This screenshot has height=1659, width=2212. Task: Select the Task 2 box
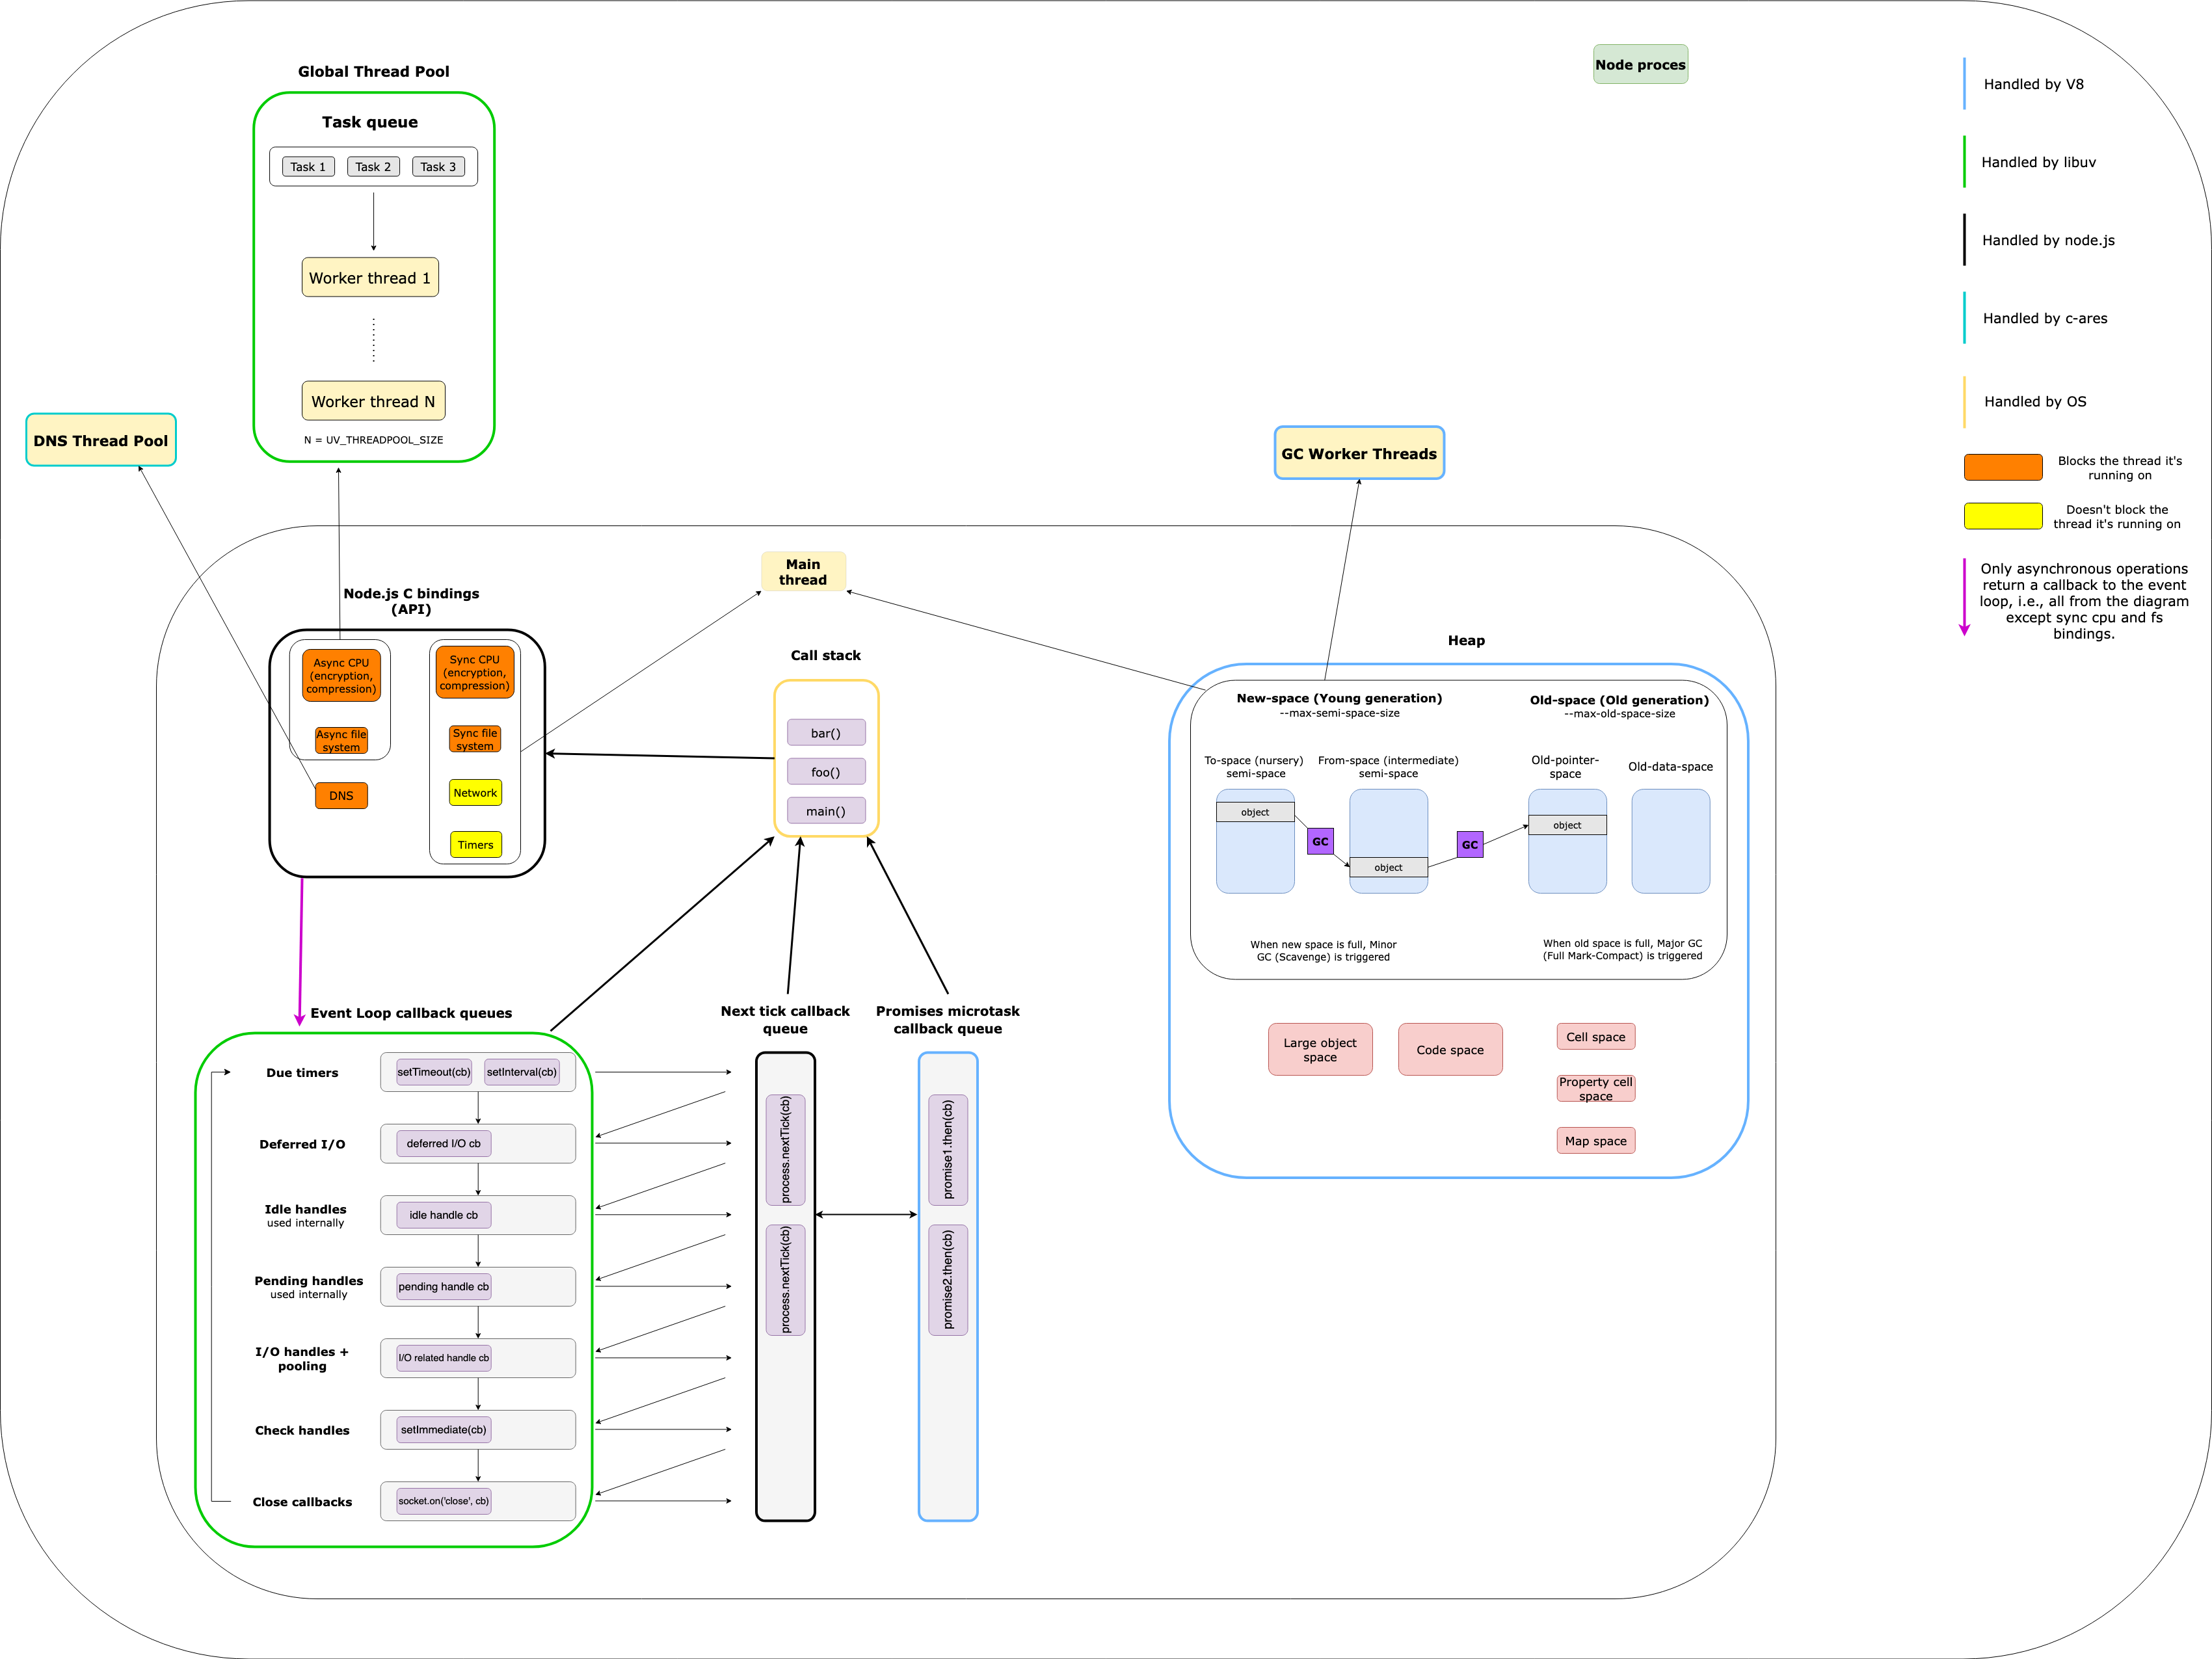pos(373,167)
